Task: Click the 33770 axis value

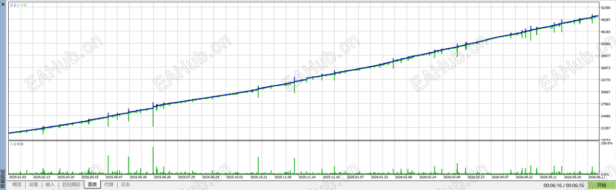Action: click(x=606, y=80)
